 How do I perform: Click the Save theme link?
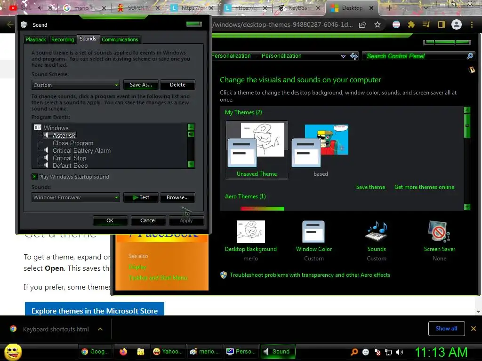point(370,187)
